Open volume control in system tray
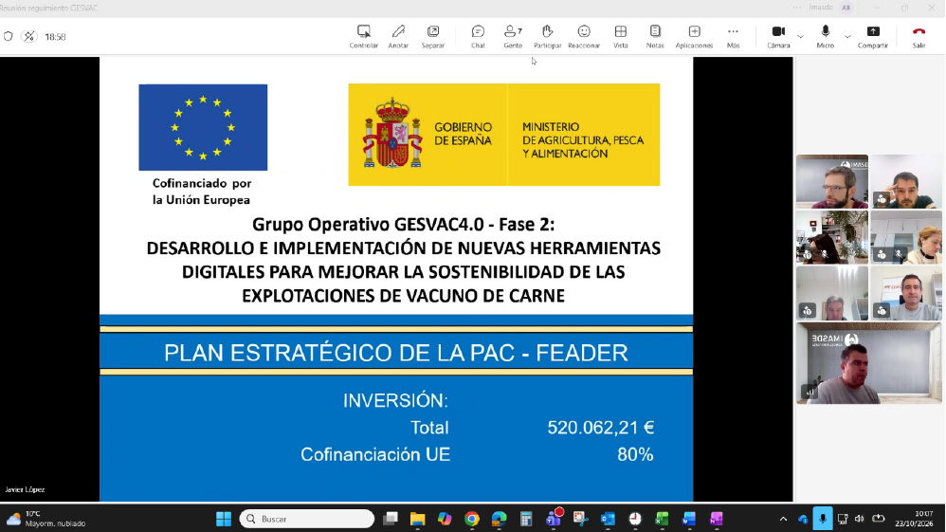The width and height of the screenshot is (946, 532). (x=860, y=519)
